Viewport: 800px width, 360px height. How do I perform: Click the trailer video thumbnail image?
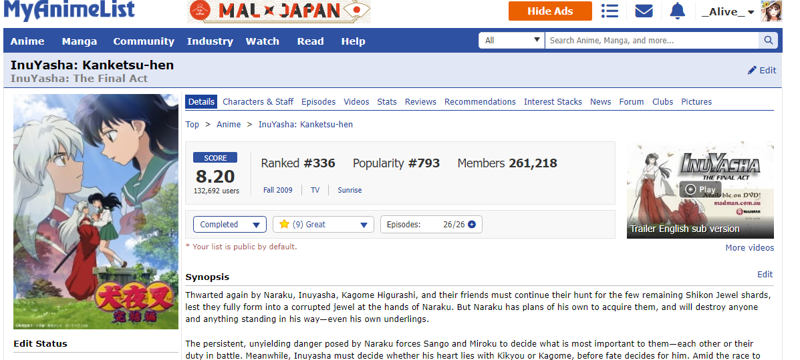point(700,190)
